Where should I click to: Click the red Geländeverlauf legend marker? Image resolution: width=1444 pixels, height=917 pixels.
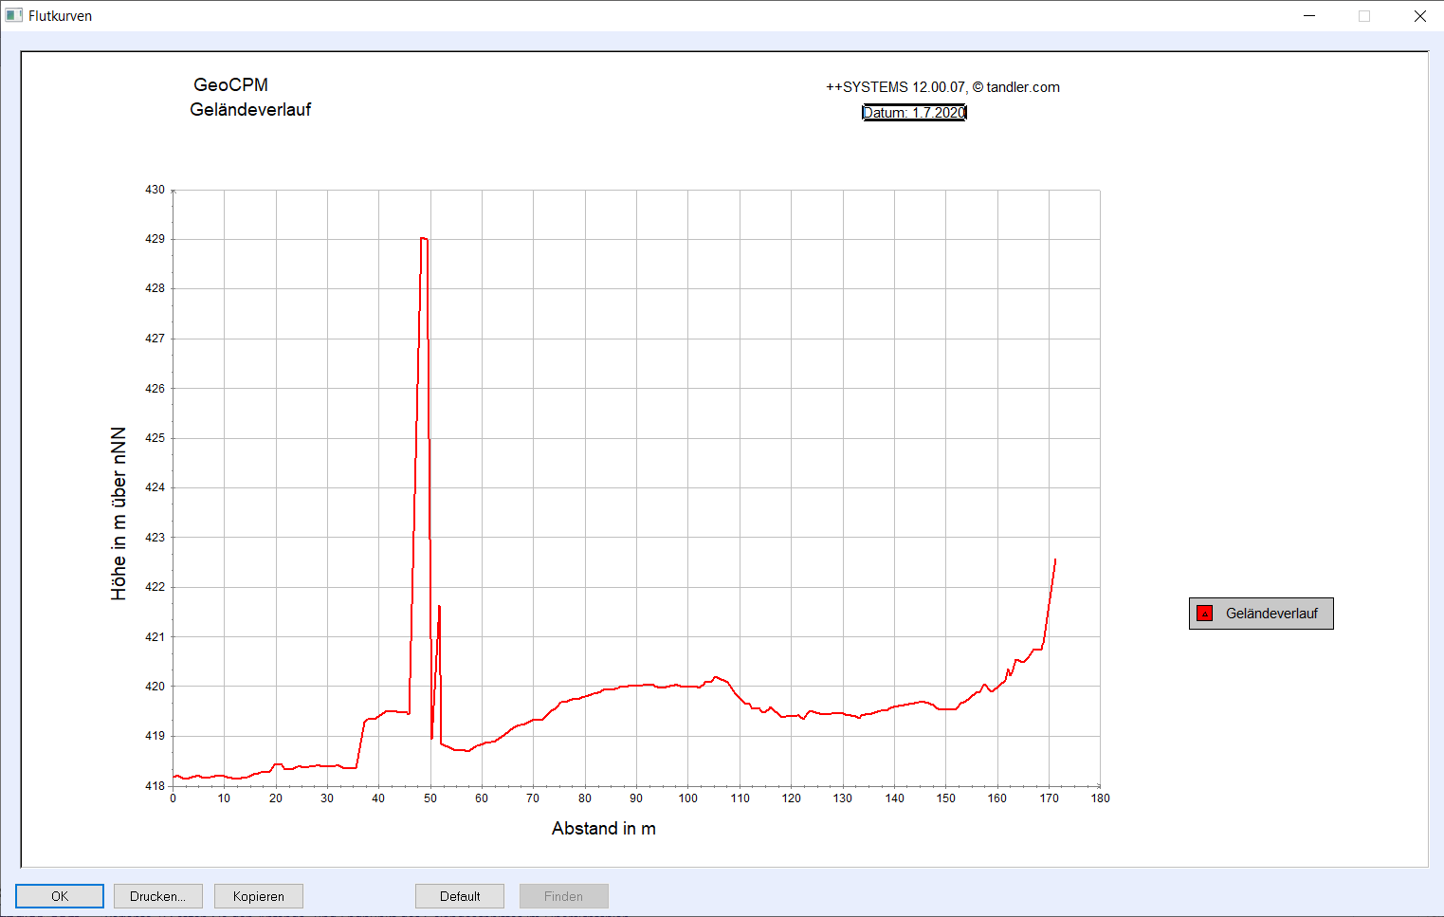tap(1204, 614)
